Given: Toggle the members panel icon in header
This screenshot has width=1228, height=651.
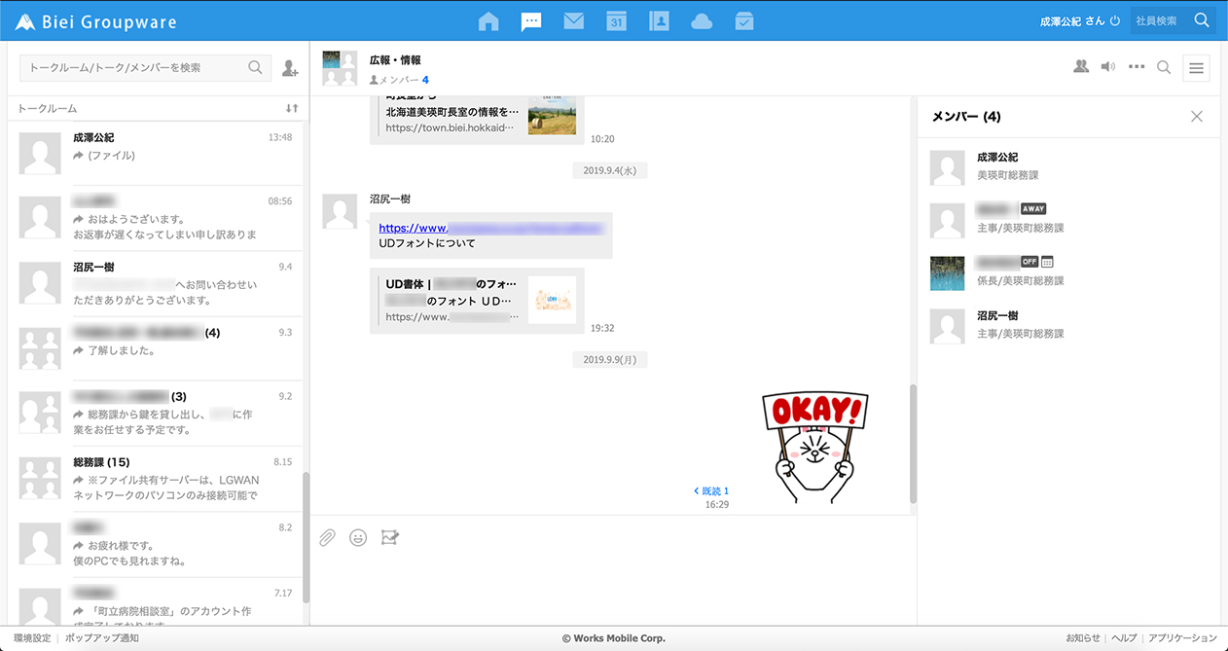Looking at the screenshot, I should pyautogui.click(x=1080, y=67).
